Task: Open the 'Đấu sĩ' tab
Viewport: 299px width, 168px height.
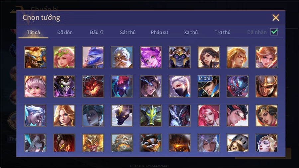Action: (96, 33)
